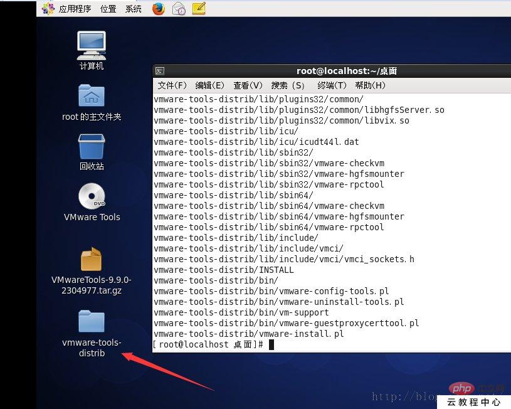Click the sbin64/vmware-checkvm output line
Screen dimensions: 511x409
[x=269, y=206]
